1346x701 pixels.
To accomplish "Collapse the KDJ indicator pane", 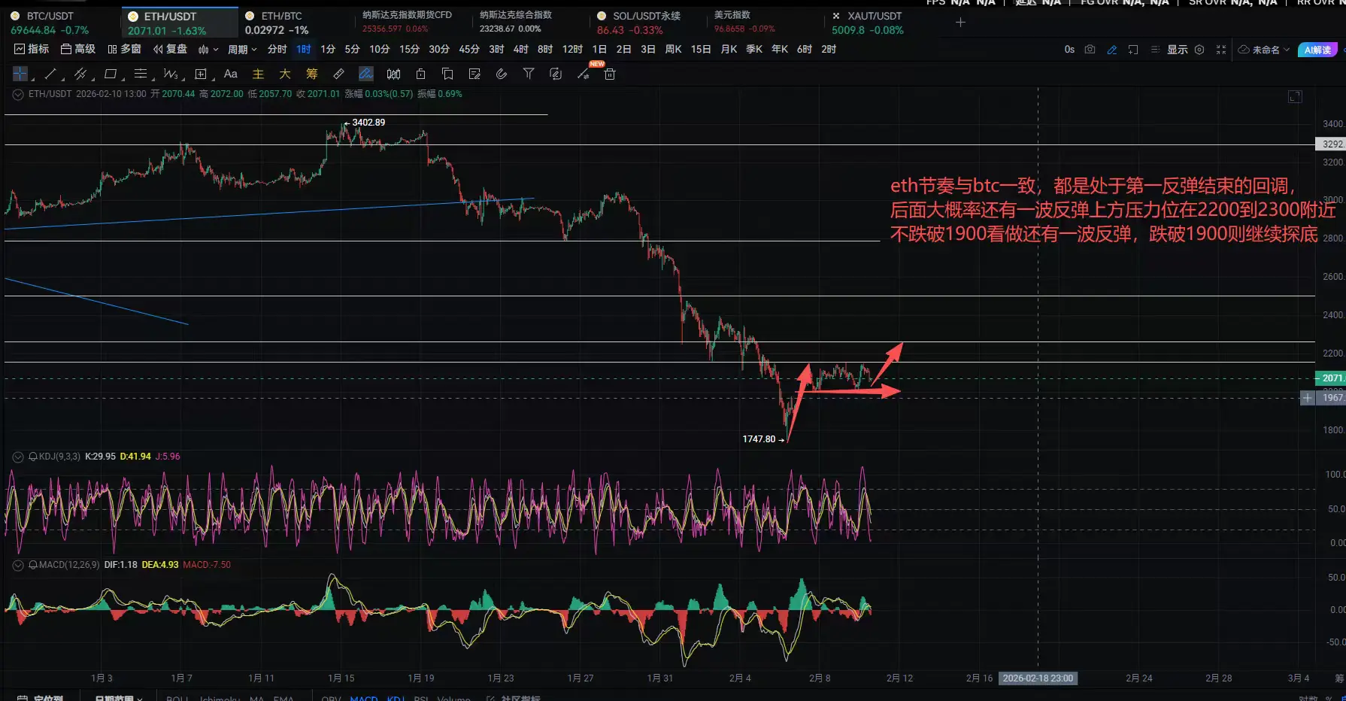I will 18,457.
